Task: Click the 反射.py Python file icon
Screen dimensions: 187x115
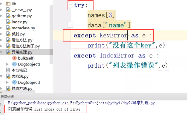Action: tap(8, 34)
